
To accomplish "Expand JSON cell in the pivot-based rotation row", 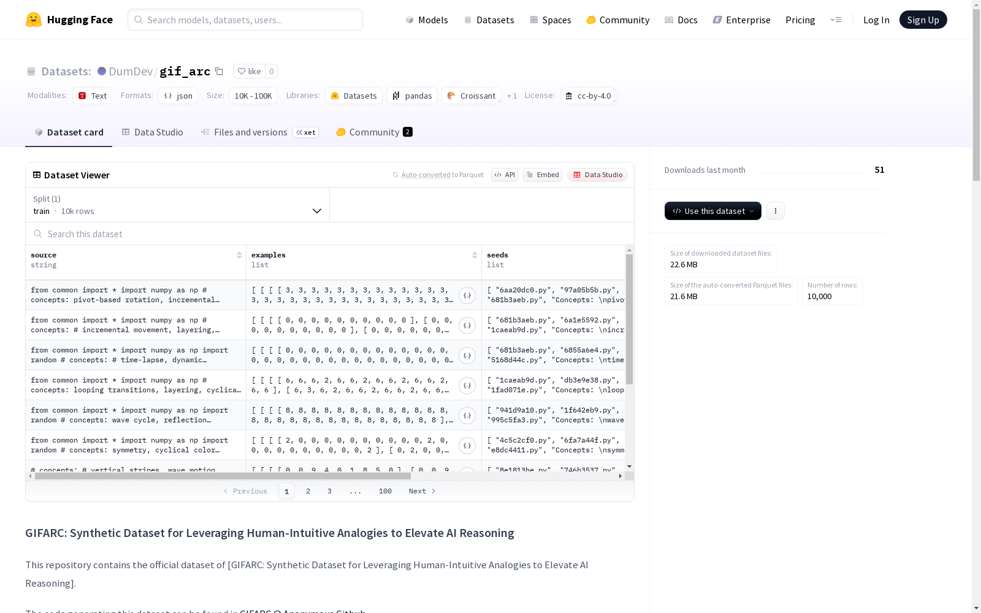I will [x=467, y=295].
